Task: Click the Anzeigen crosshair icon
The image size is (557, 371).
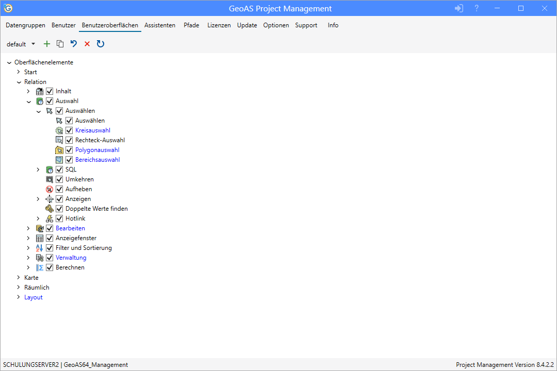Action: 50,199
